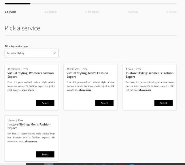The width and height of the screenshot is (185, 165).
Task: Select Virtual Styling: Women's Fashion Expert service
Action: tap(45, 103)
